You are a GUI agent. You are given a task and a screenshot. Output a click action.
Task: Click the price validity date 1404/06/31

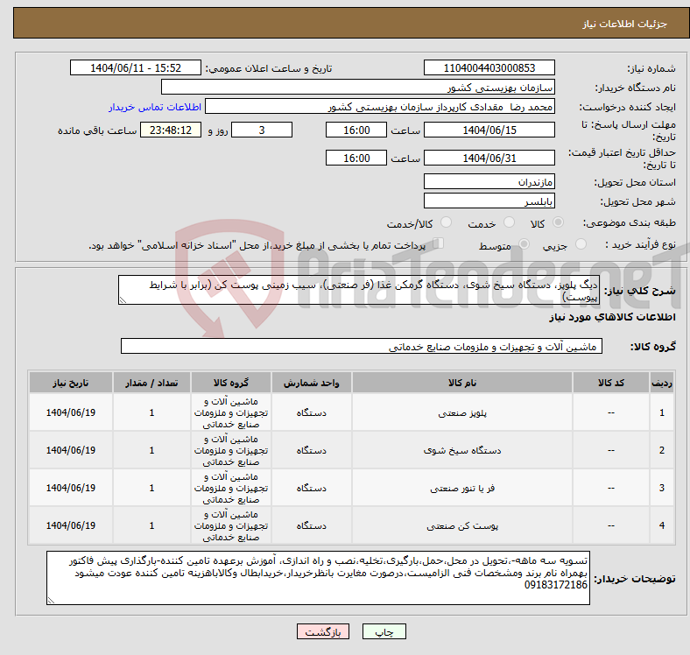(489, 158)
